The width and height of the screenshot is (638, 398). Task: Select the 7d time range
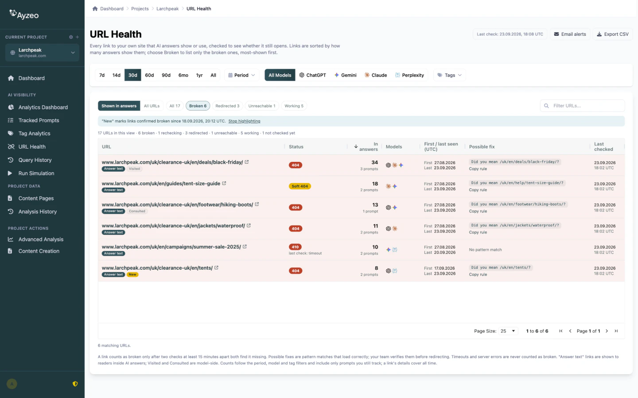(102, 75)
